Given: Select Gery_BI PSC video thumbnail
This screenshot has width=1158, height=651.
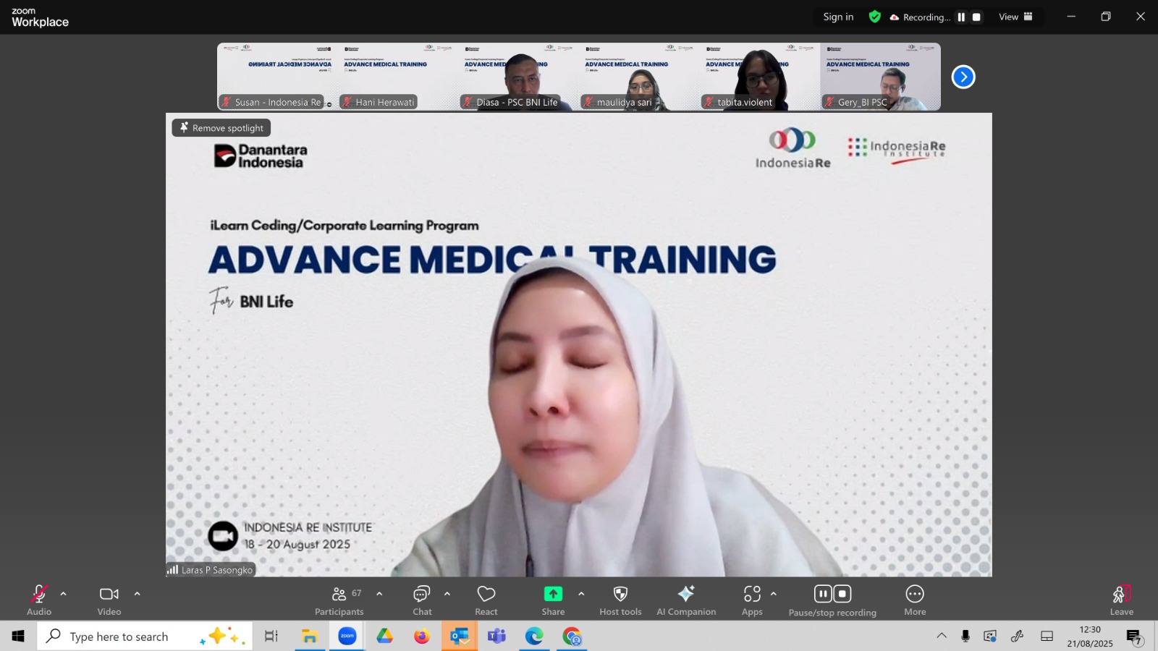Looking at the screenshot, I should tap(880, 77).
